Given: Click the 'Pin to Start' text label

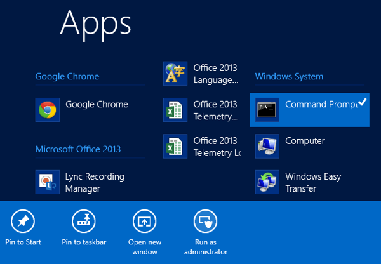Looking at the screenshot, I should (x=23, y=242).
